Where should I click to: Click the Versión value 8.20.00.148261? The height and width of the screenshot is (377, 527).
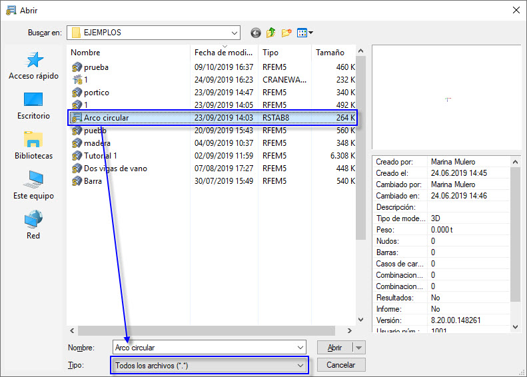pyautogui.click(x=456, y=320)
